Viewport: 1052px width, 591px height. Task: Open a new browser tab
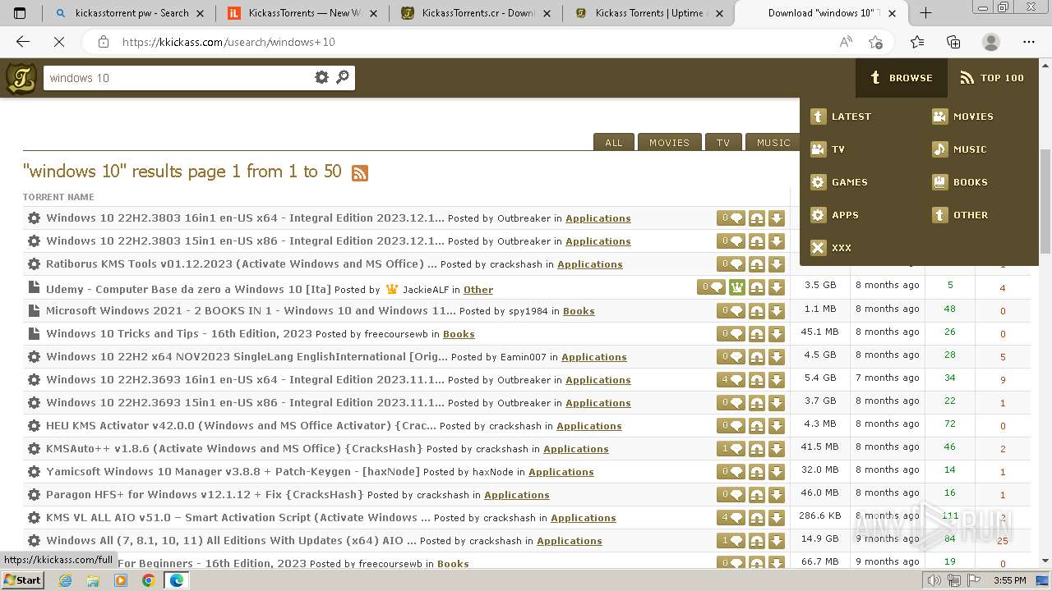tap(925, 13)
